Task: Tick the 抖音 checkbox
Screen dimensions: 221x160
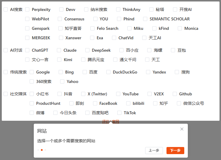Action: click(x=60, y=94)
